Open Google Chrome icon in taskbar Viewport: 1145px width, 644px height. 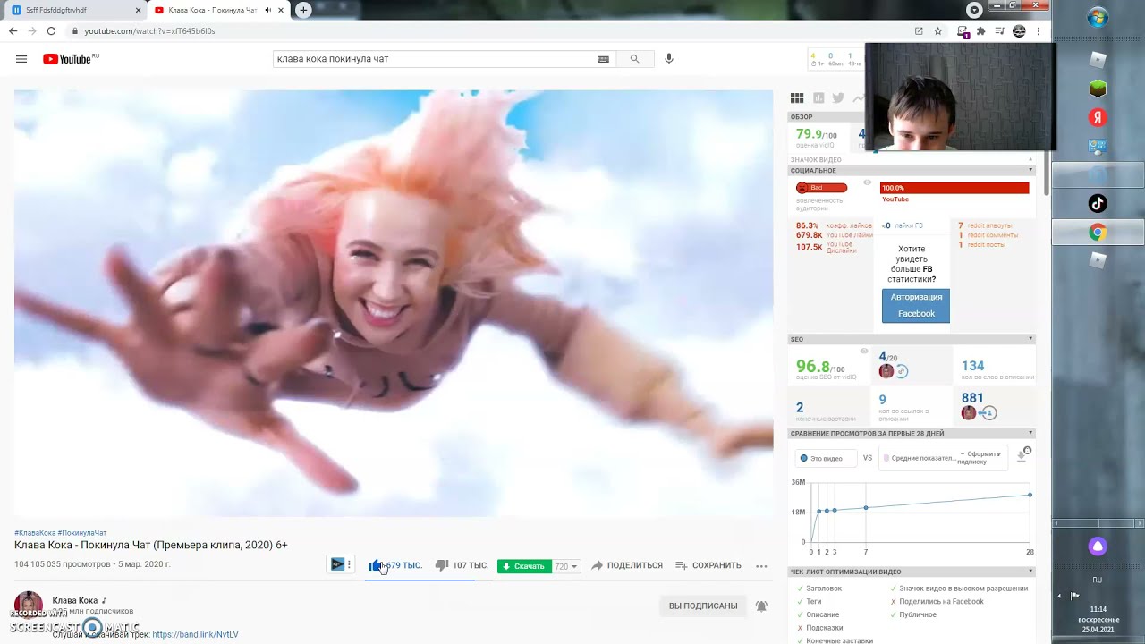[x=1098, y=233]
